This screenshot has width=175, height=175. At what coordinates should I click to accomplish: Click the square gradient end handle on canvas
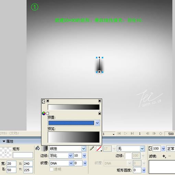click(x=99, y=72)
